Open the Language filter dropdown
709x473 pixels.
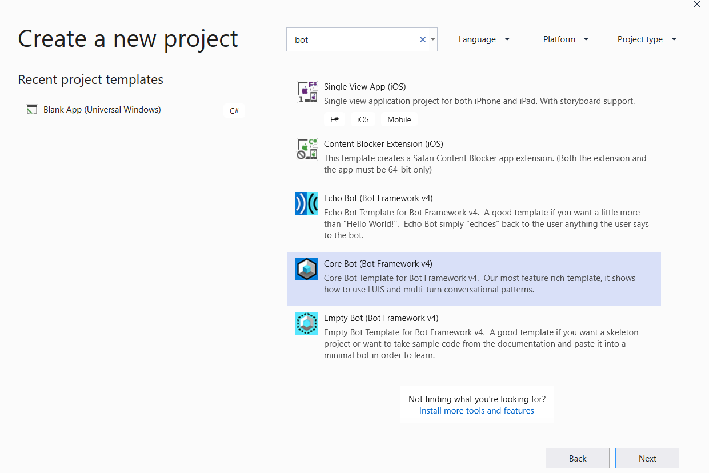(x=484, y=39)
